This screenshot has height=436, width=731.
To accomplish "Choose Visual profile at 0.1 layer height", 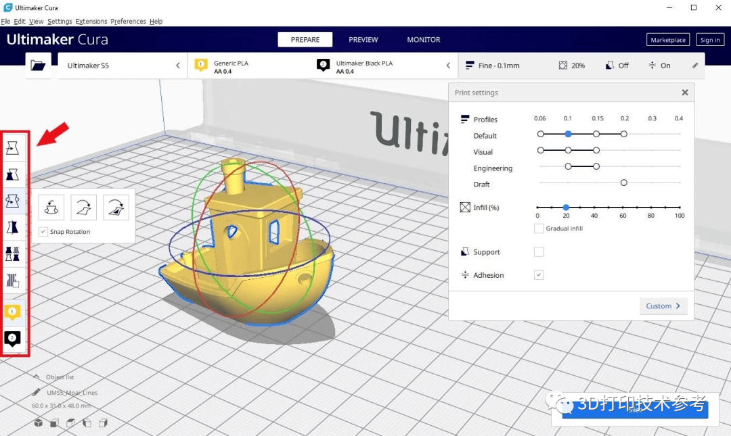I will 568,151.
